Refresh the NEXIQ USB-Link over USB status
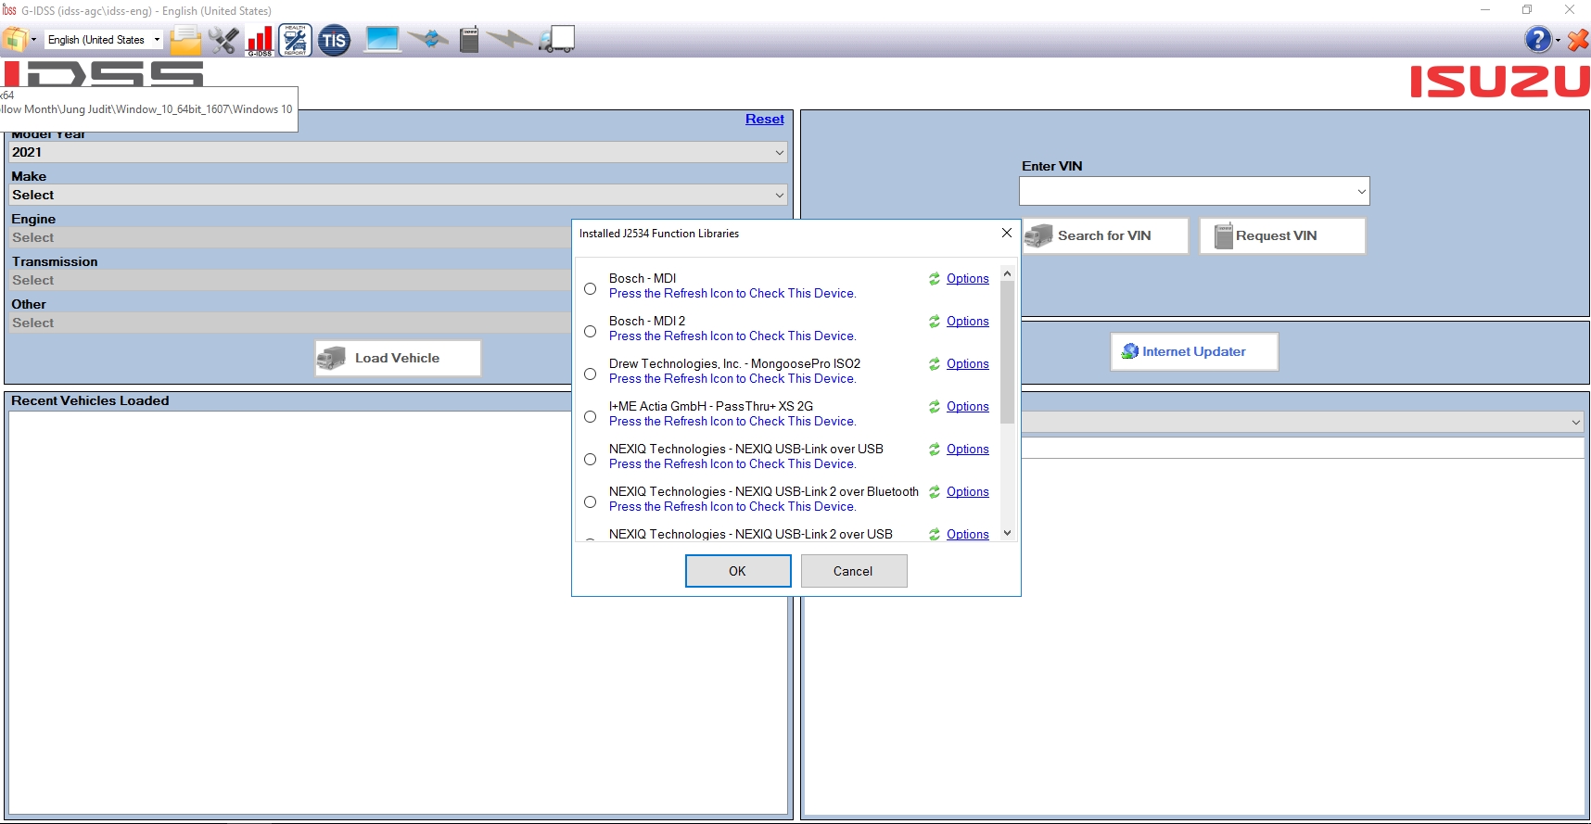 935,450
